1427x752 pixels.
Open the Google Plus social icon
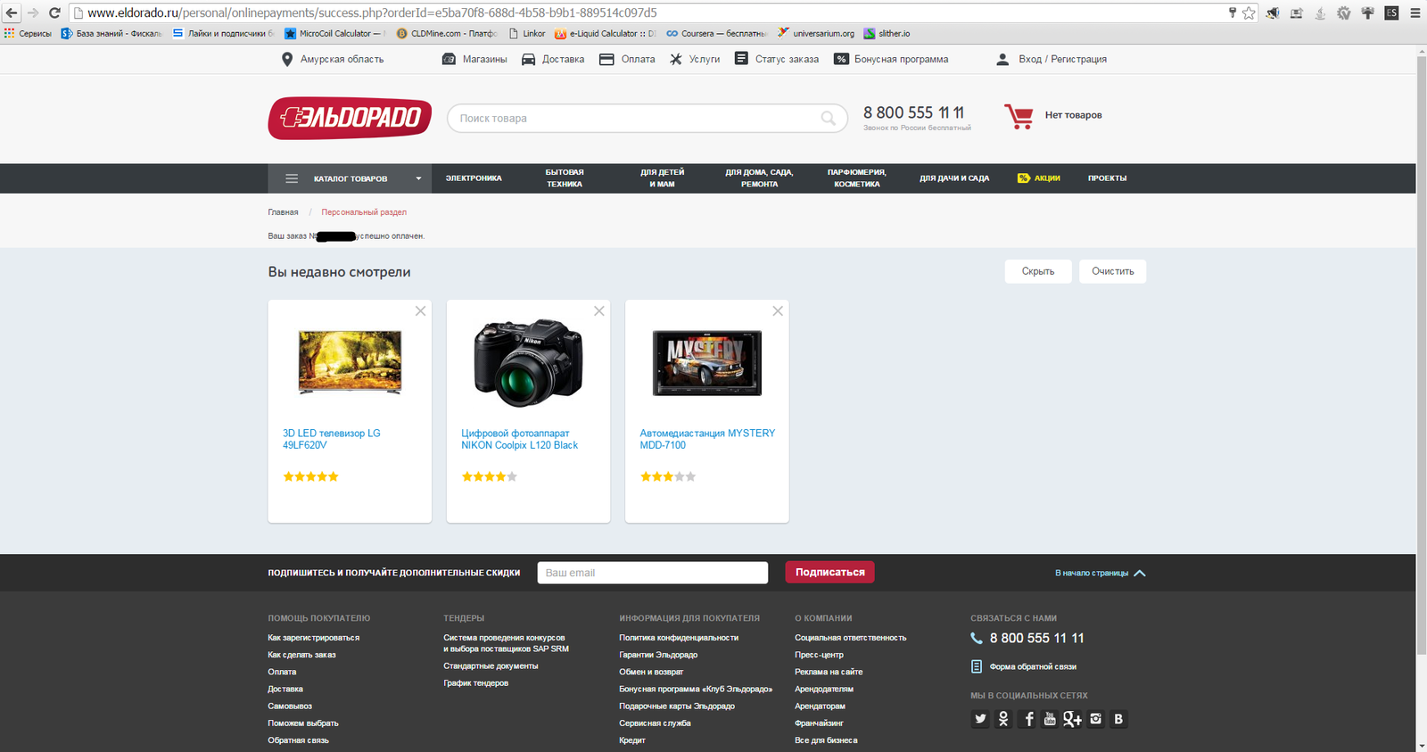(x=1072, y=719)
